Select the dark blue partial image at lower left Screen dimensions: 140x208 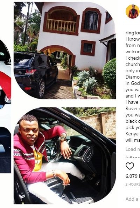6,150
